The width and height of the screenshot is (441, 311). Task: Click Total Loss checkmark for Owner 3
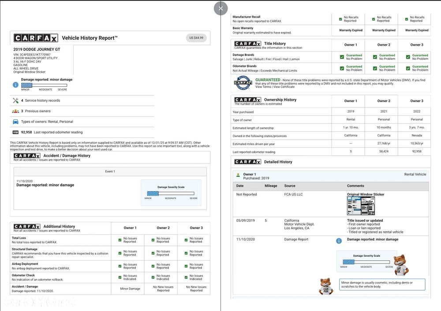pyautogui.click(x=186, y=240)
